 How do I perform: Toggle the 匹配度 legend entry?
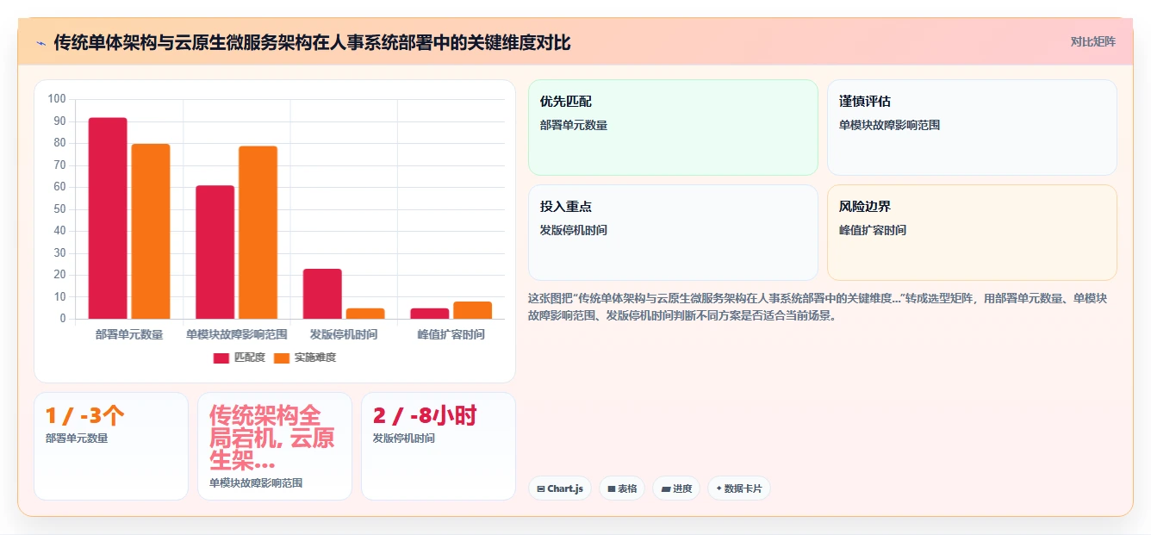click(x=240, y=358)
